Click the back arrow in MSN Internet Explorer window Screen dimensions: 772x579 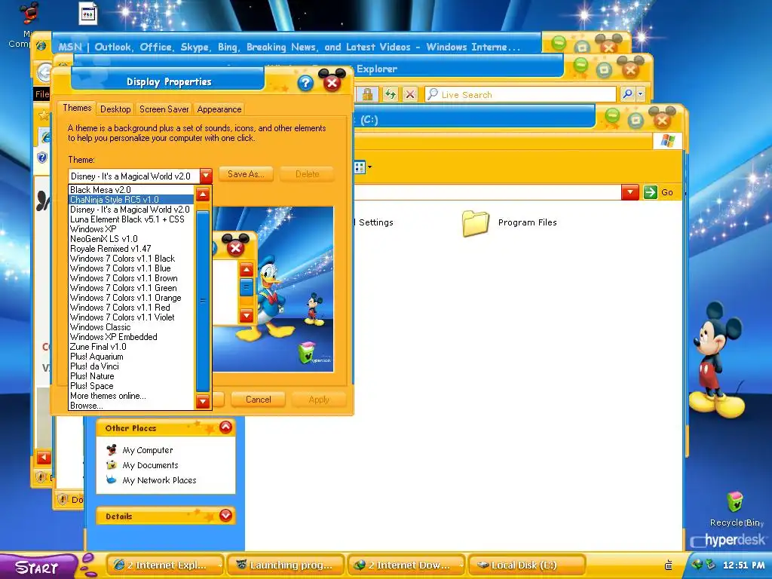coord(44,72)
